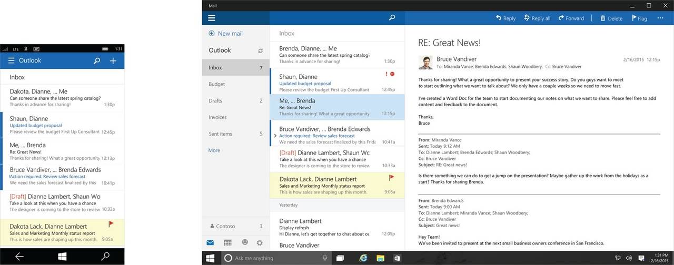Viewport: 674px width, 265px height.
Task: Select the Inbox folder in sidebar
Action: pyautogui.click(x=235, y=67)
